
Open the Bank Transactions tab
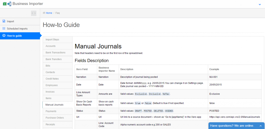point(57,53)
